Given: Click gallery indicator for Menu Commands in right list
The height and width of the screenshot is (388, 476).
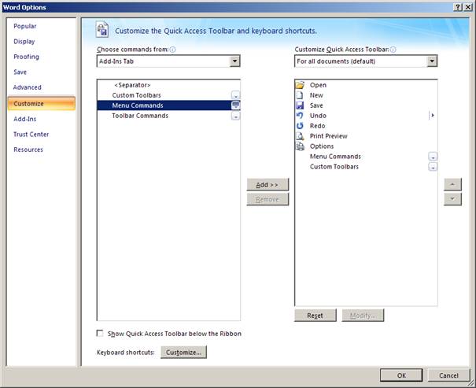Looking at the screenshot, I should pos(433,157).
